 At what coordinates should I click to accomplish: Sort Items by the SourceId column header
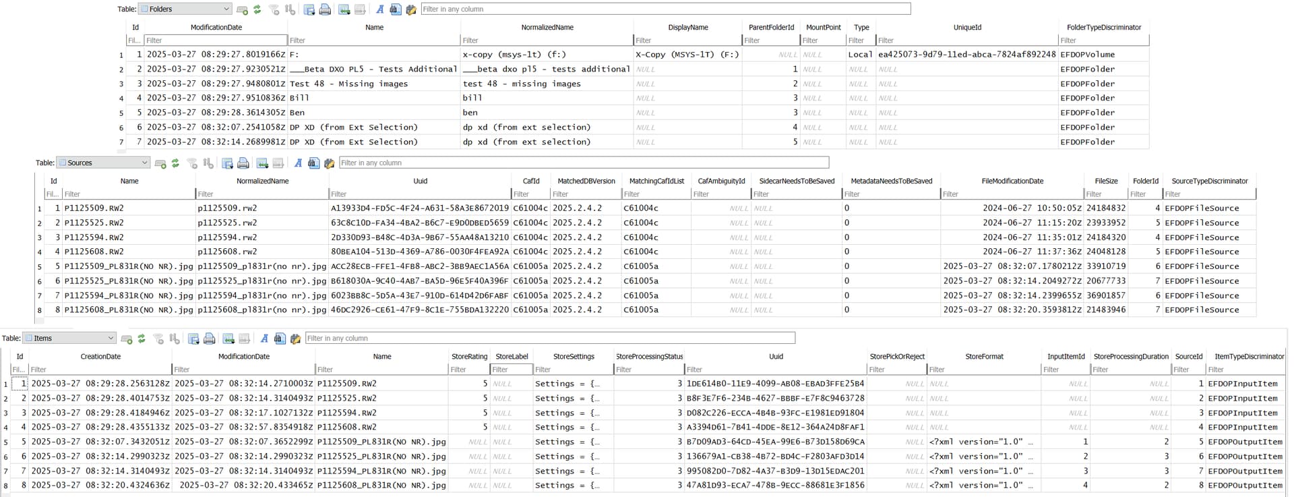1188,357
